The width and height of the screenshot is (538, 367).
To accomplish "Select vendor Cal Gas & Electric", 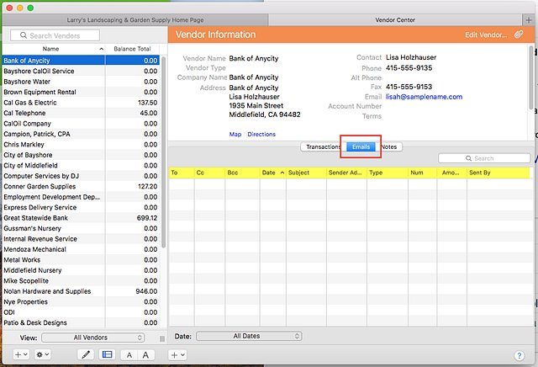I will coord(81,103).
